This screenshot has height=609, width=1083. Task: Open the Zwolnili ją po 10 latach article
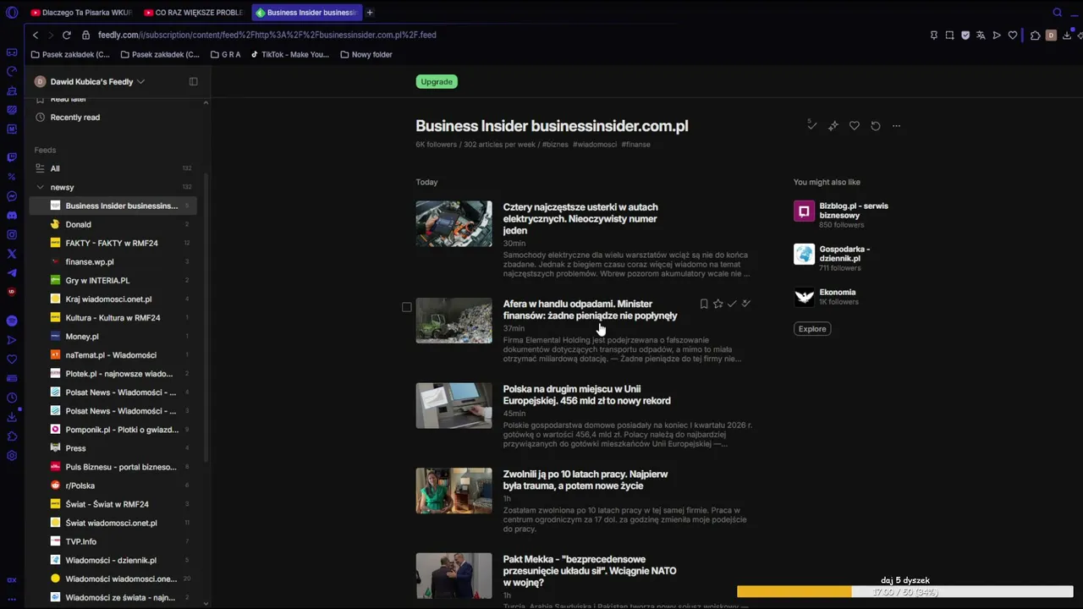[585, 480]
